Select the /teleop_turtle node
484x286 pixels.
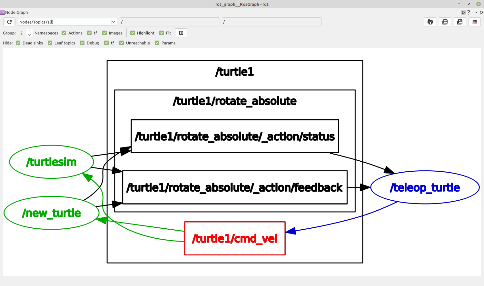pyautogui.click(x=425, y=187)
